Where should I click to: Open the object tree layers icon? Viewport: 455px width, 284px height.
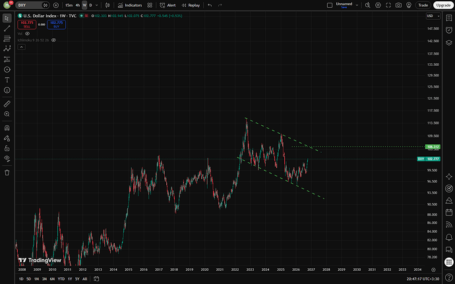pos(449,43)
